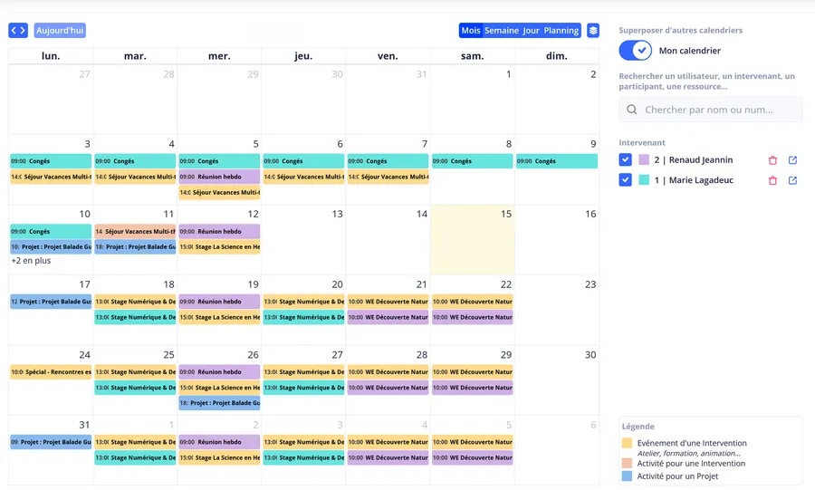This screenshot has width=815, height=490.
Task: Open the Congés event on Sunday 9
Action: [557, 161]
